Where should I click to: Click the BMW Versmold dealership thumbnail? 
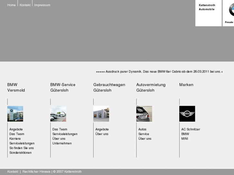tap(15, 114)
